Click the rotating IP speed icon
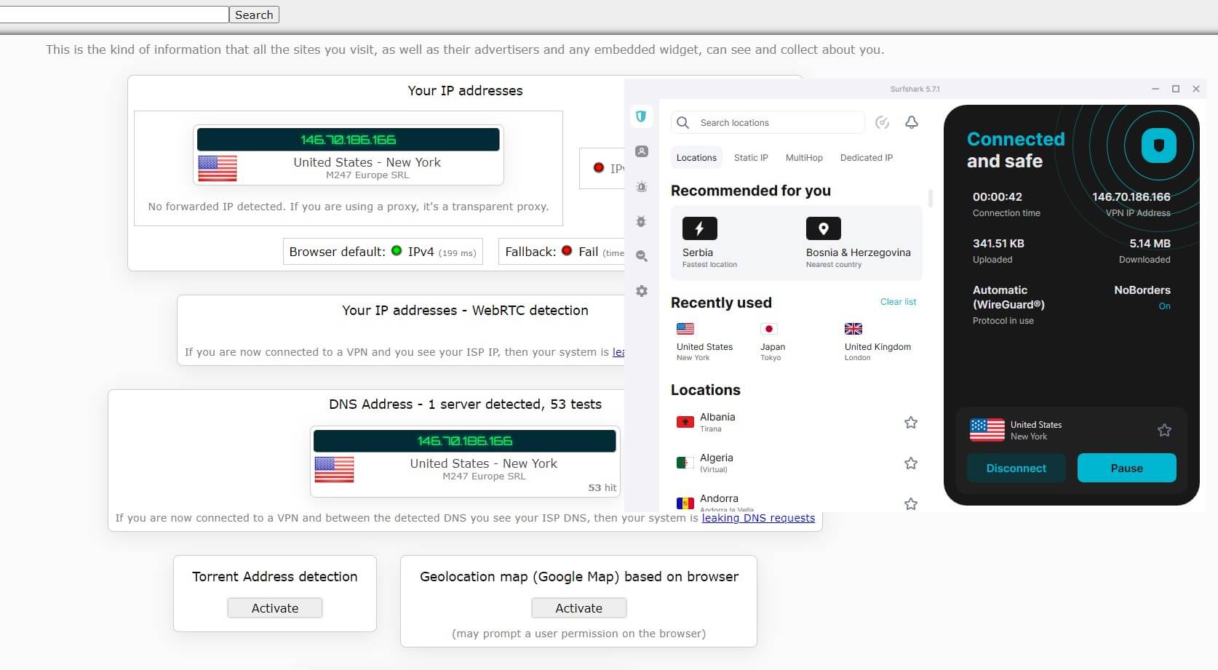The image size is (1218, 670). click(882, 122)
